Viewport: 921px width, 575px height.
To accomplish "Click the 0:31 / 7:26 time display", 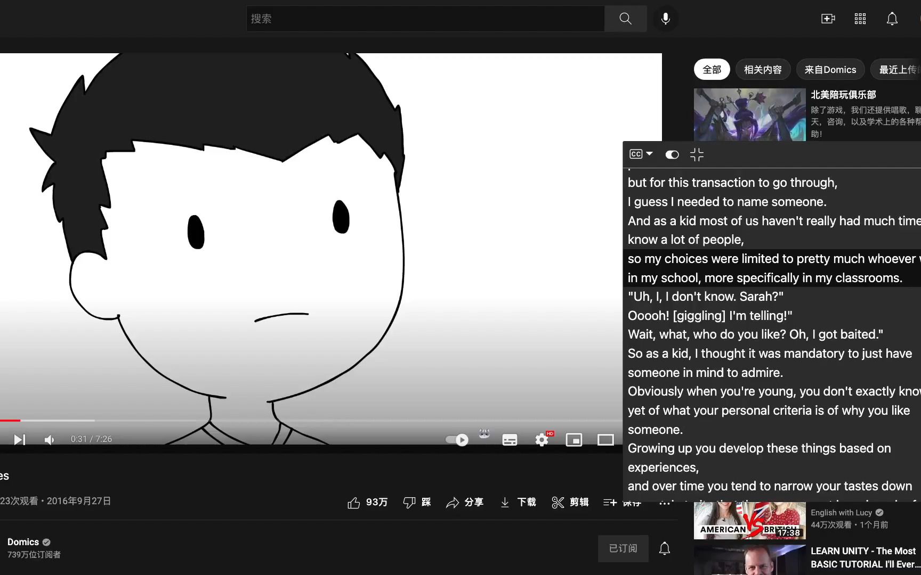I will [x=91, y=439].
